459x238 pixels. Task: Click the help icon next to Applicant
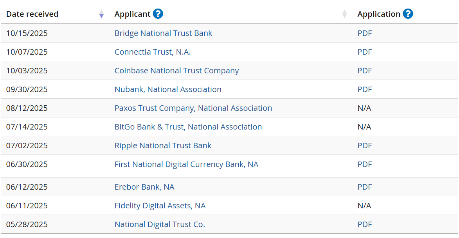(158, 14)
